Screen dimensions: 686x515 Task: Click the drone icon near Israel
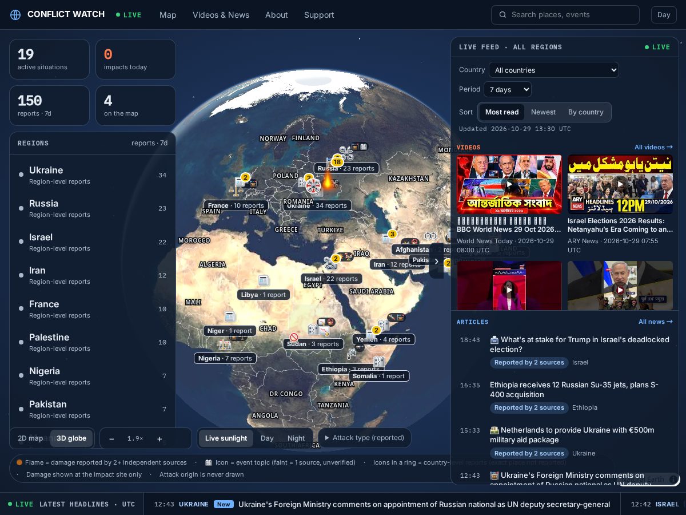point(330,263)
